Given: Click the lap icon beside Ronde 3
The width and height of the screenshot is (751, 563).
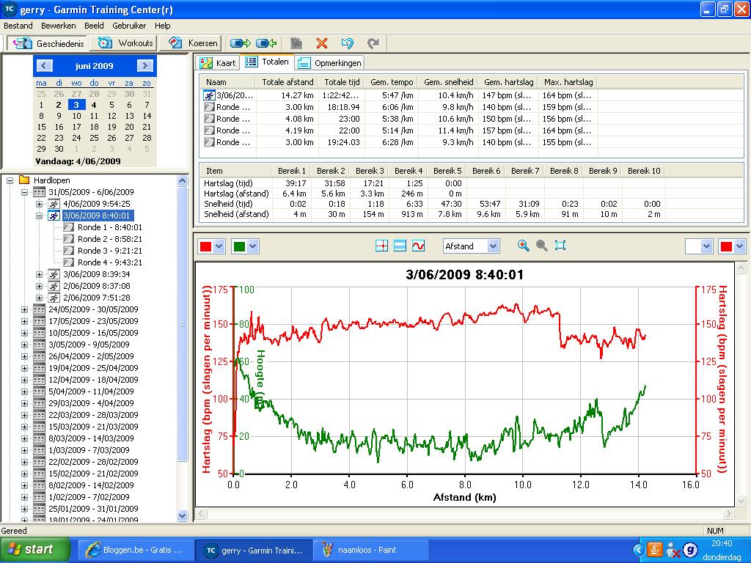Looking at the screenshot, I should 68,251.
